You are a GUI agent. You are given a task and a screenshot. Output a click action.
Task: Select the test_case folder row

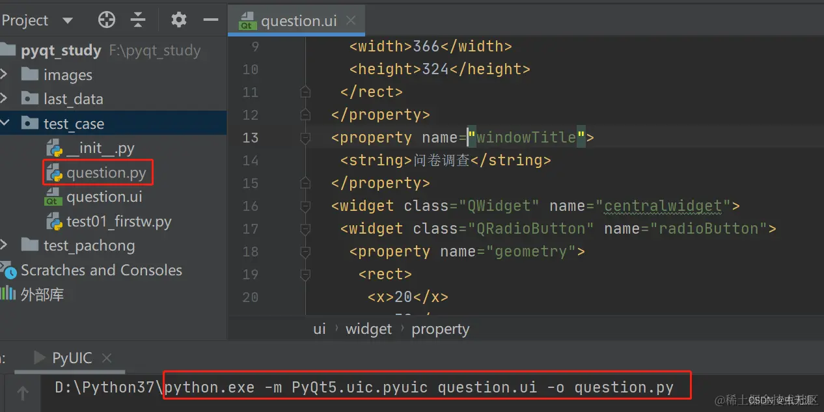[x=113, y=124]
